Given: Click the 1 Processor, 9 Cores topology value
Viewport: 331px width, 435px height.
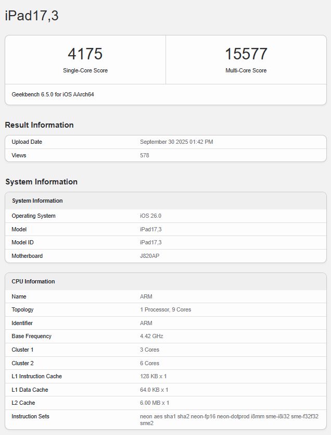Looking at the screenshot, I should (x=166, y=309).
